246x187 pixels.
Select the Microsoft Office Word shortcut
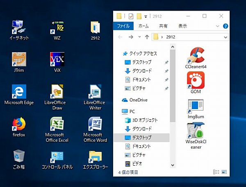click(x=95, y=129)
